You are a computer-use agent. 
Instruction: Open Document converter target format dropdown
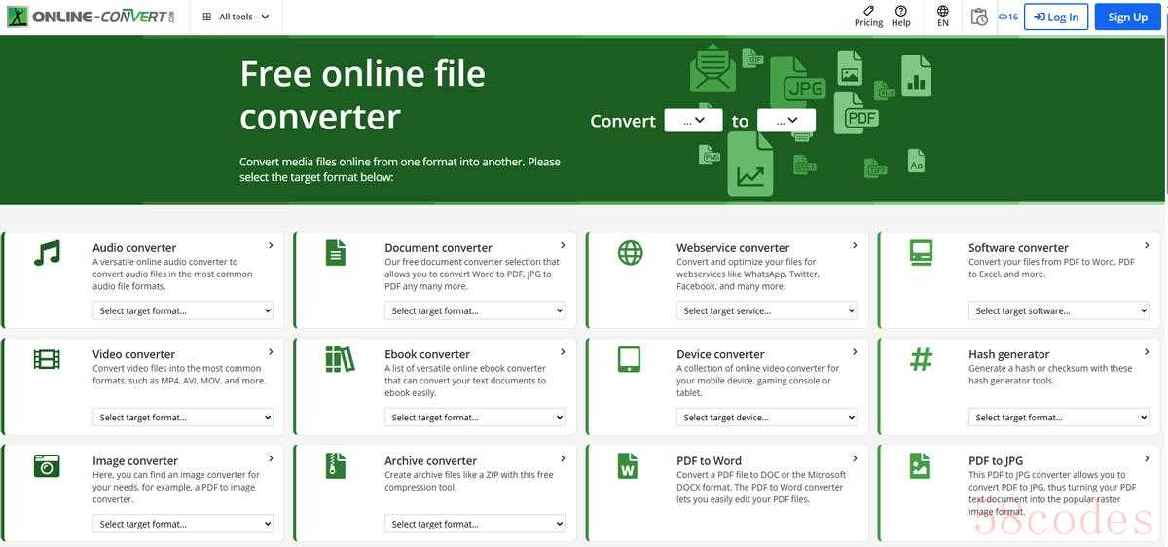click(x=475, y=310)
